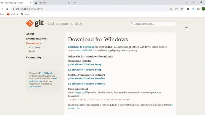Close the New Tab tab
Viewport: 205px width, 115px height.
point(69,3)
